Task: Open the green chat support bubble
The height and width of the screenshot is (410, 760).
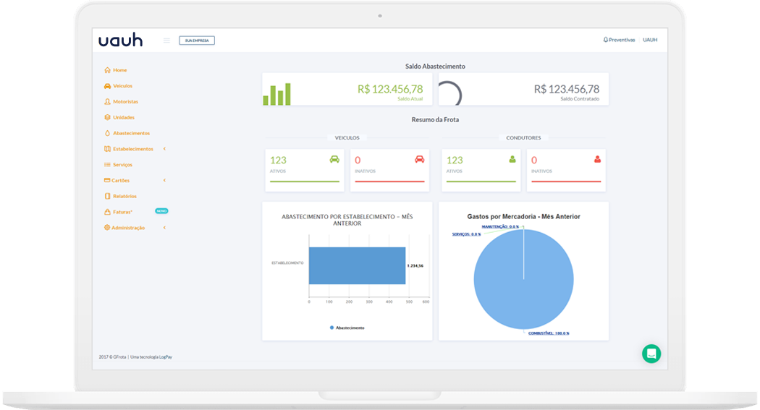Action: tap(651, 354)
